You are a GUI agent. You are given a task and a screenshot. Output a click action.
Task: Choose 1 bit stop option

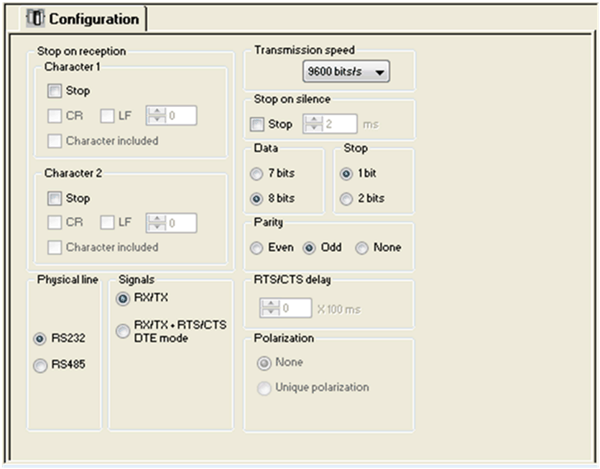click(346, 174)
